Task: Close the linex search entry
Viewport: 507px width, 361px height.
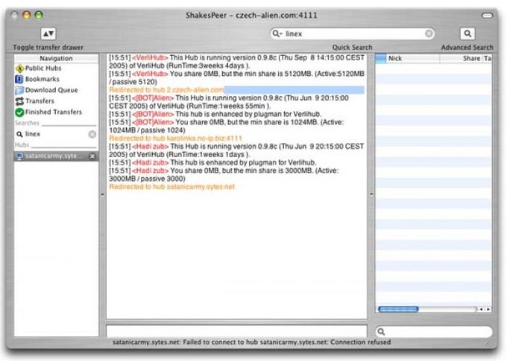Action: 92,134
